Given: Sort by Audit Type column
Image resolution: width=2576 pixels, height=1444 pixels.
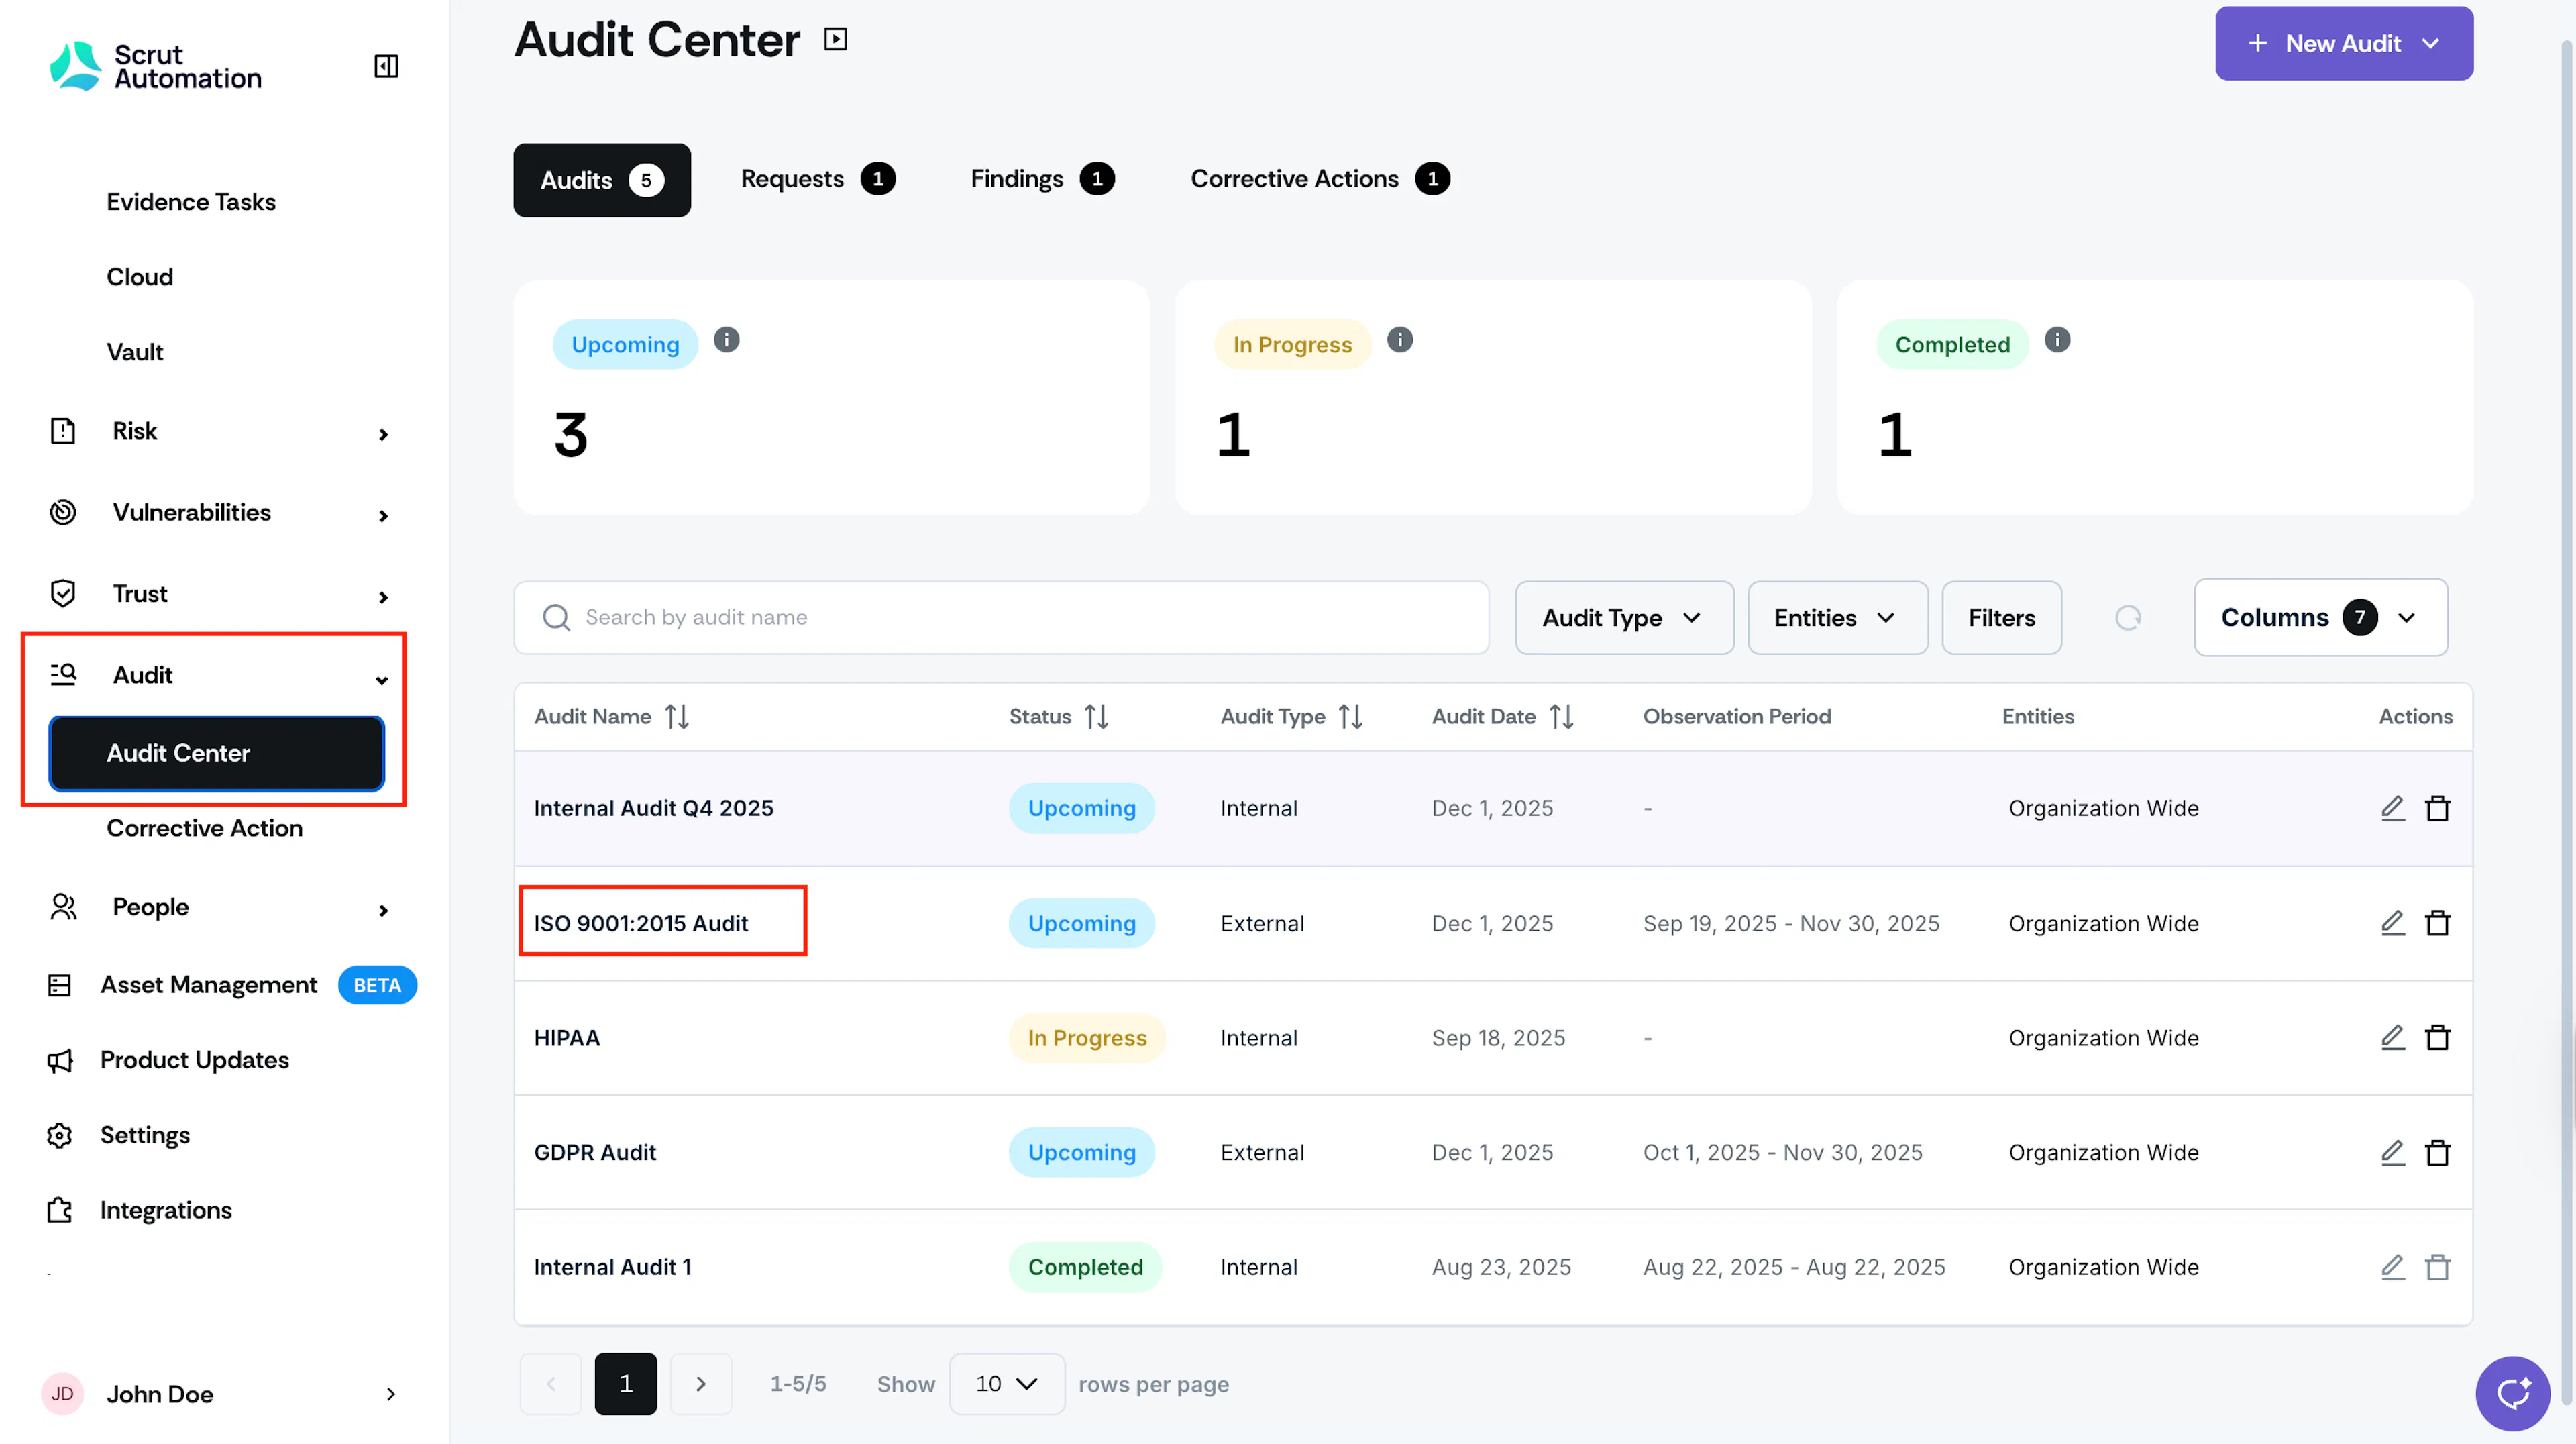Looking at the screenshot, I should [x=1350, y=716].
